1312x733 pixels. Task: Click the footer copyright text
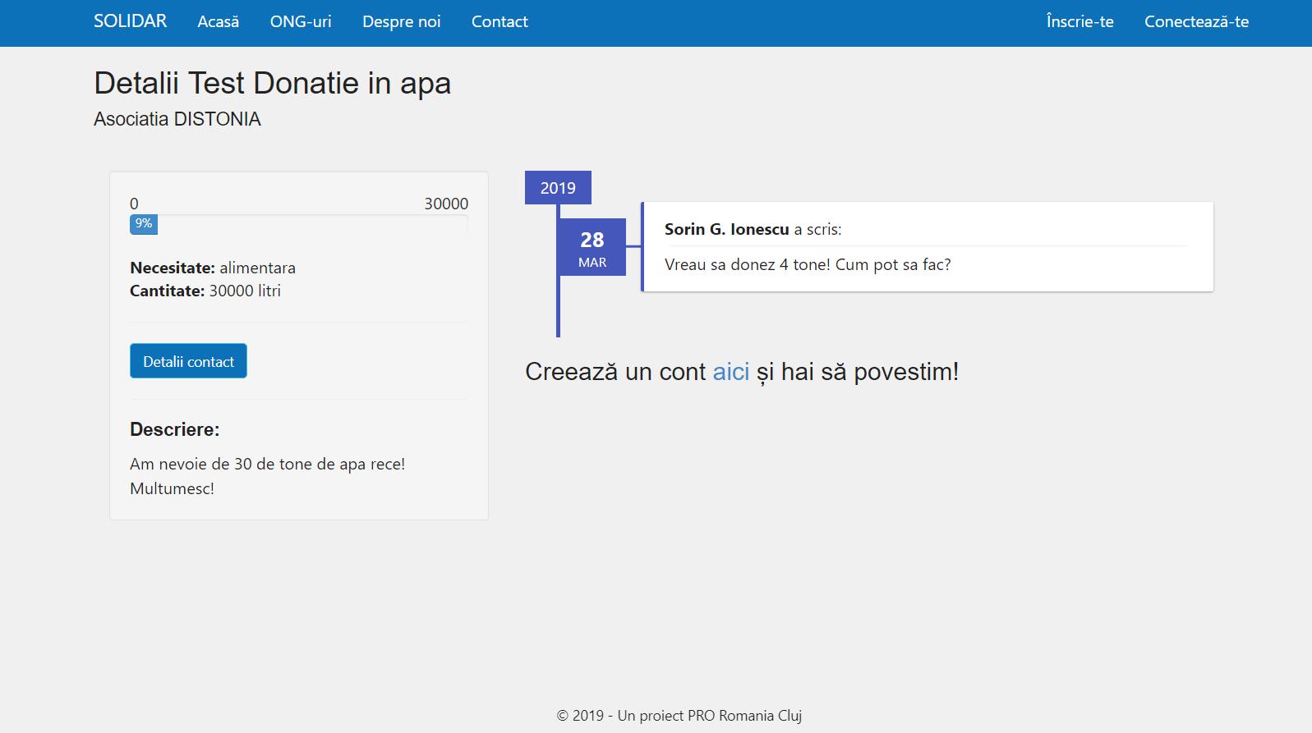679,716
